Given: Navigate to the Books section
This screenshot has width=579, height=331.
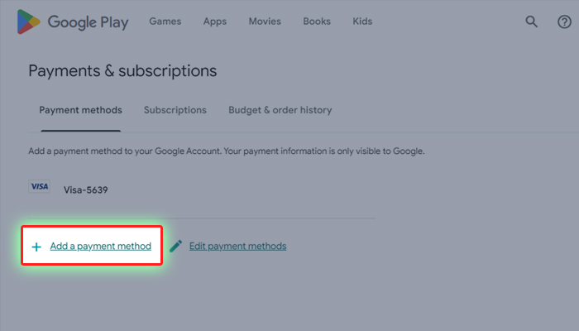Looking at the screenshot, I should tap(317, 22).
